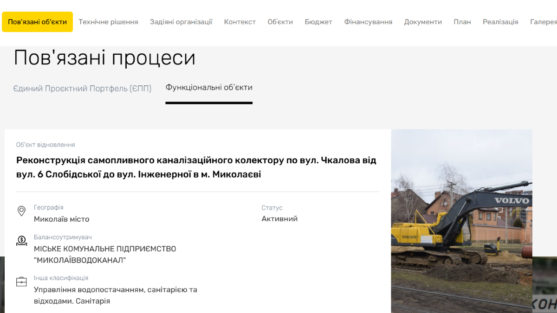
Task: Click the Миколаїв місто geography value
Action: tap(62, 219)
